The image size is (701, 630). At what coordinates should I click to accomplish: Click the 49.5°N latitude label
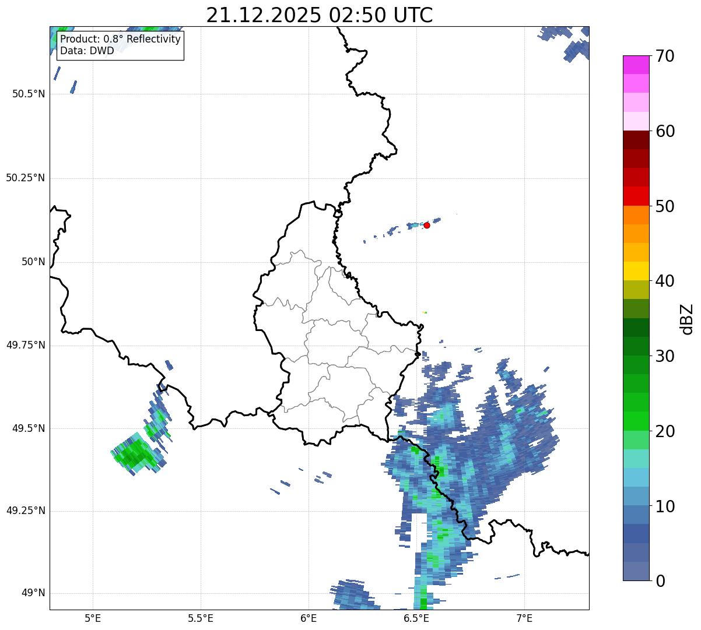click(29, 428)
